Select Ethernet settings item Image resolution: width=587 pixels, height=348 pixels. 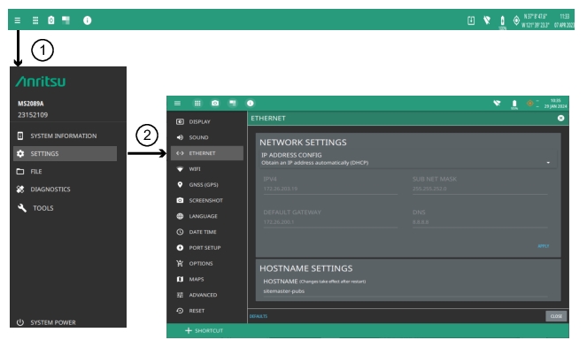(207, 153)
